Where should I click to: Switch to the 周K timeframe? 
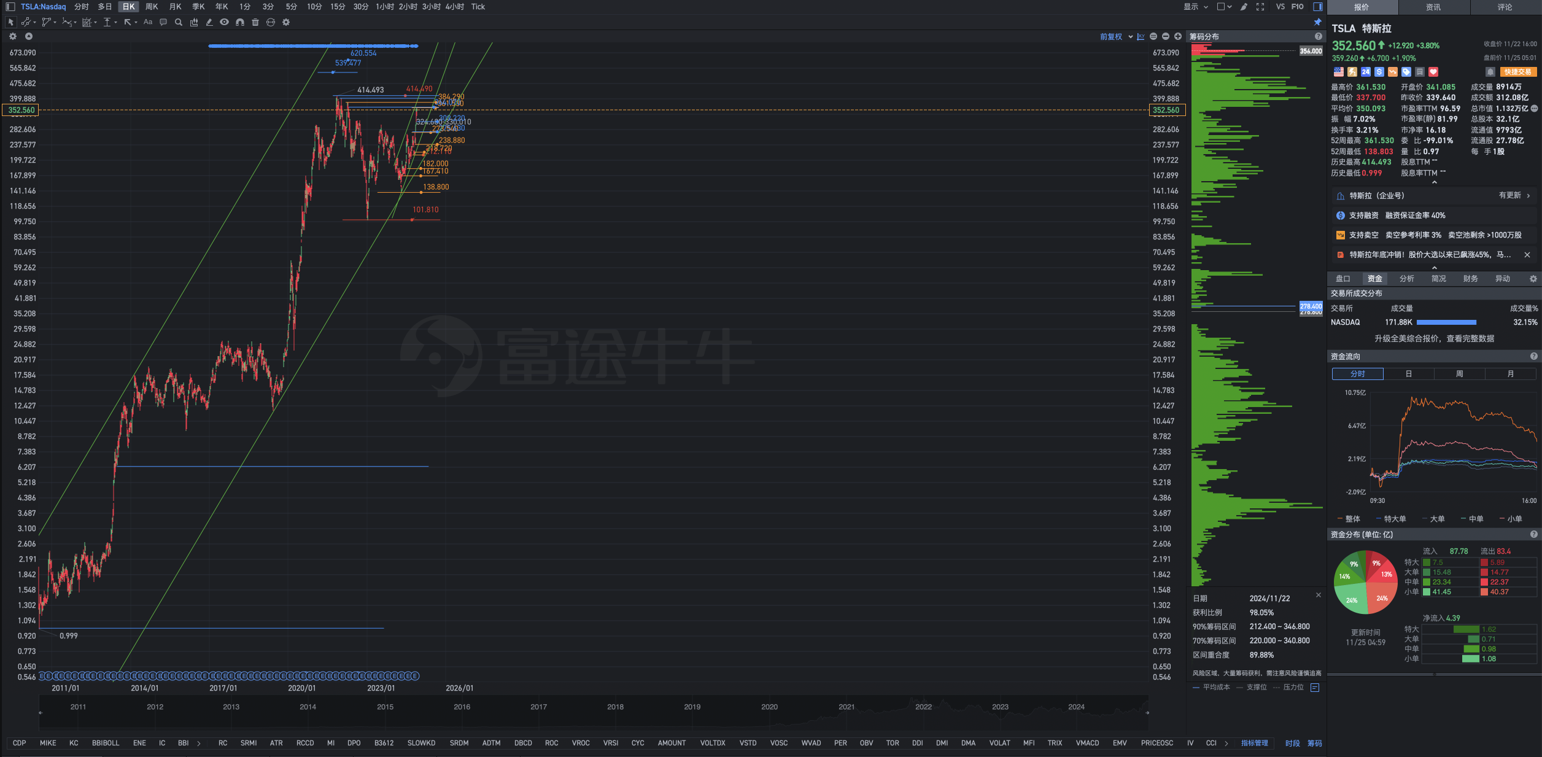[152, 7]
